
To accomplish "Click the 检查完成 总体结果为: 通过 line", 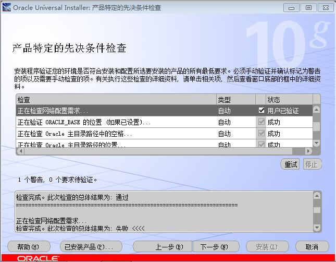I will [72, 197].
